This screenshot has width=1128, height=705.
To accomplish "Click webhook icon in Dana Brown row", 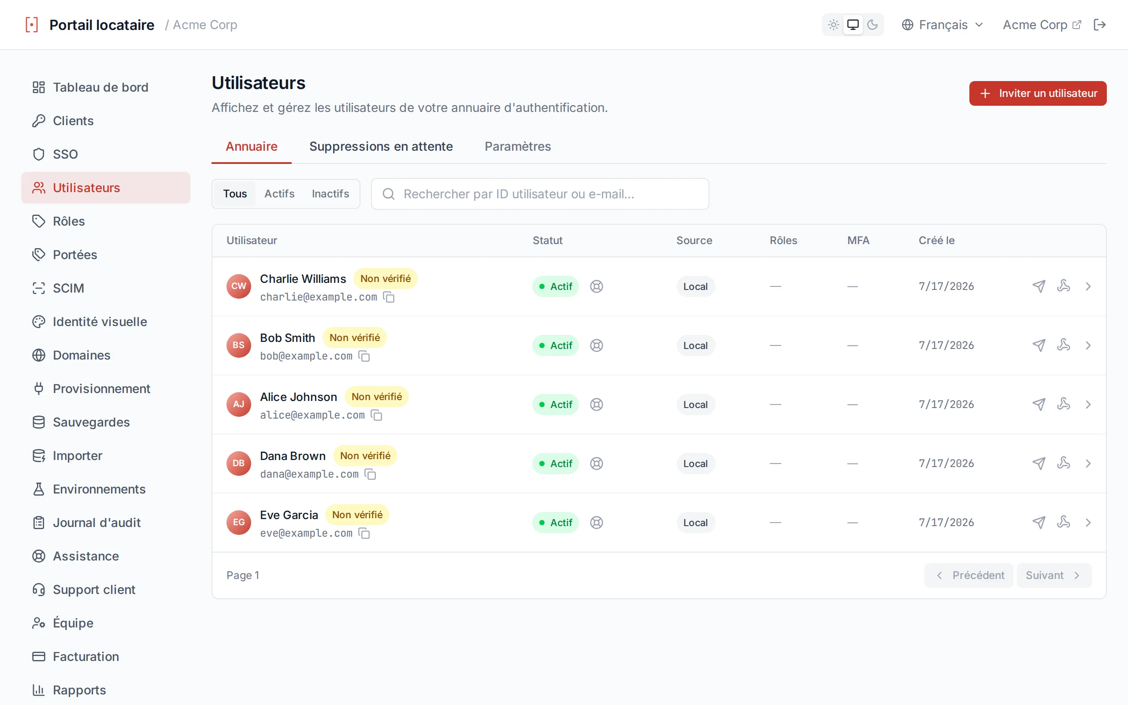I will click(1063, 464).
